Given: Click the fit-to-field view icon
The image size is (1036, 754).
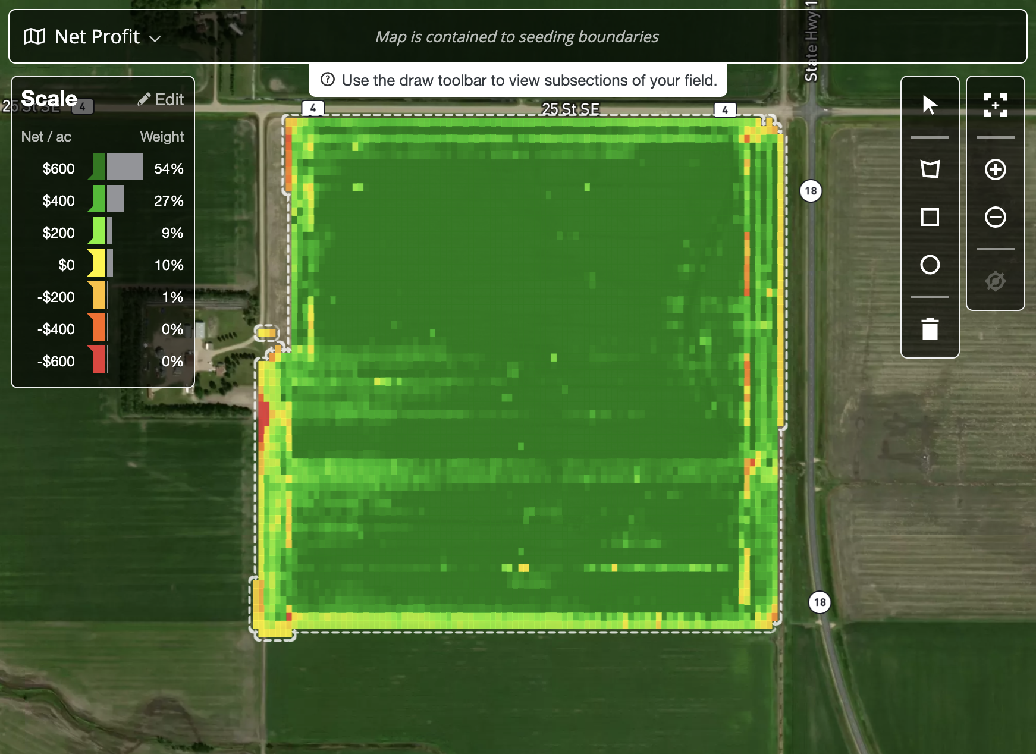Looking at the screenshot, I should 996,106.
